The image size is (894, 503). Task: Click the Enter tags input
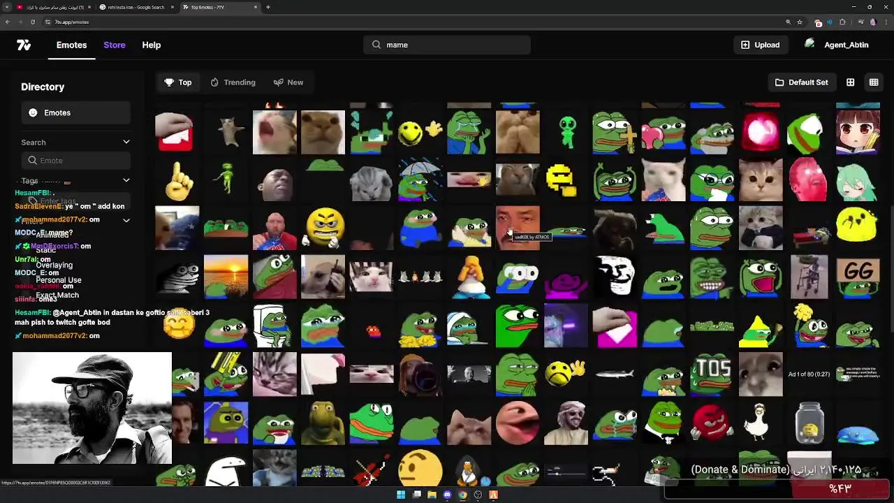pyautogui.click(x=75, y=201)
